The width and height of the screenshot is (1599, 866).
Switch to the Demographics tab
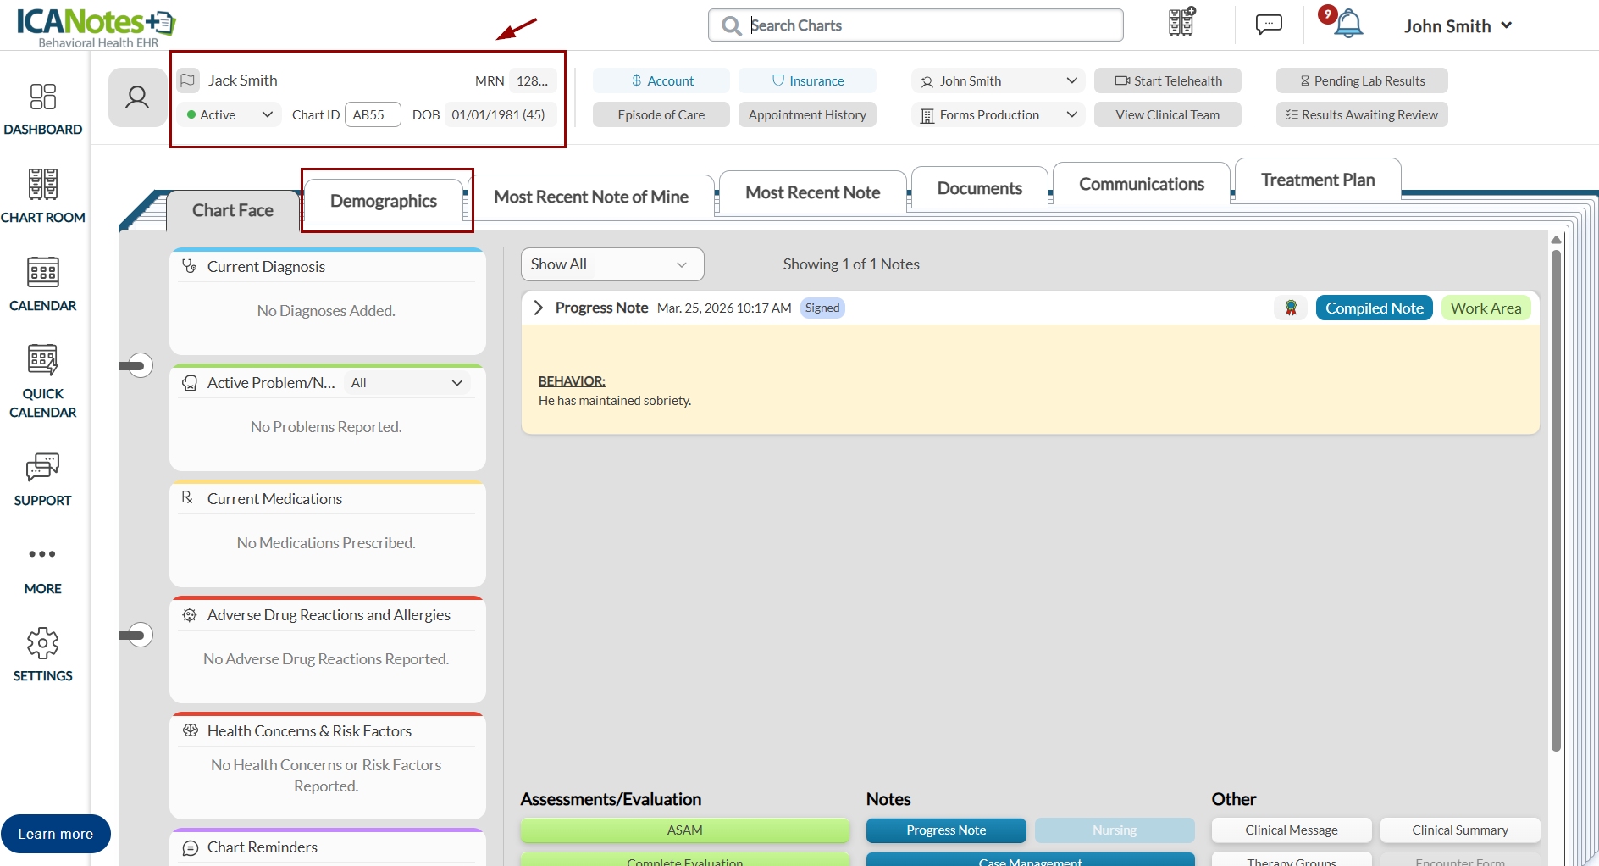(384, 201)
